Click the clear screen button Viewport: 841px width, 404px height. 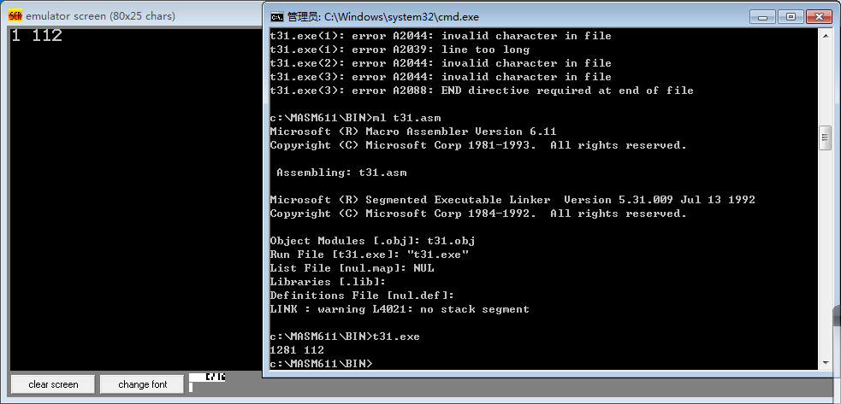click(x=53, y=384)
